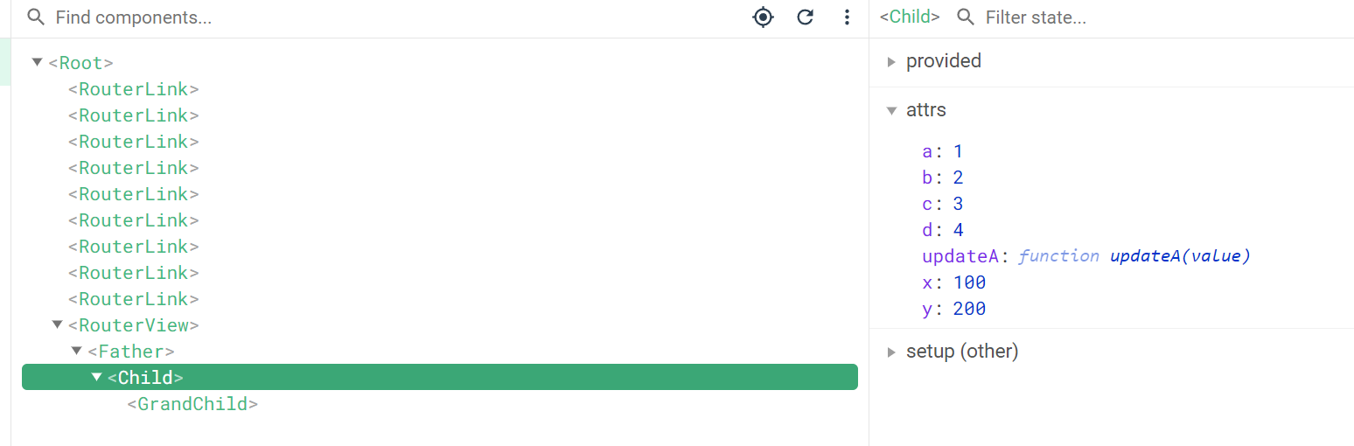Click the x attribute value 100
Viewport: 1354px width, 446px height.
click(x=969, y=282)
